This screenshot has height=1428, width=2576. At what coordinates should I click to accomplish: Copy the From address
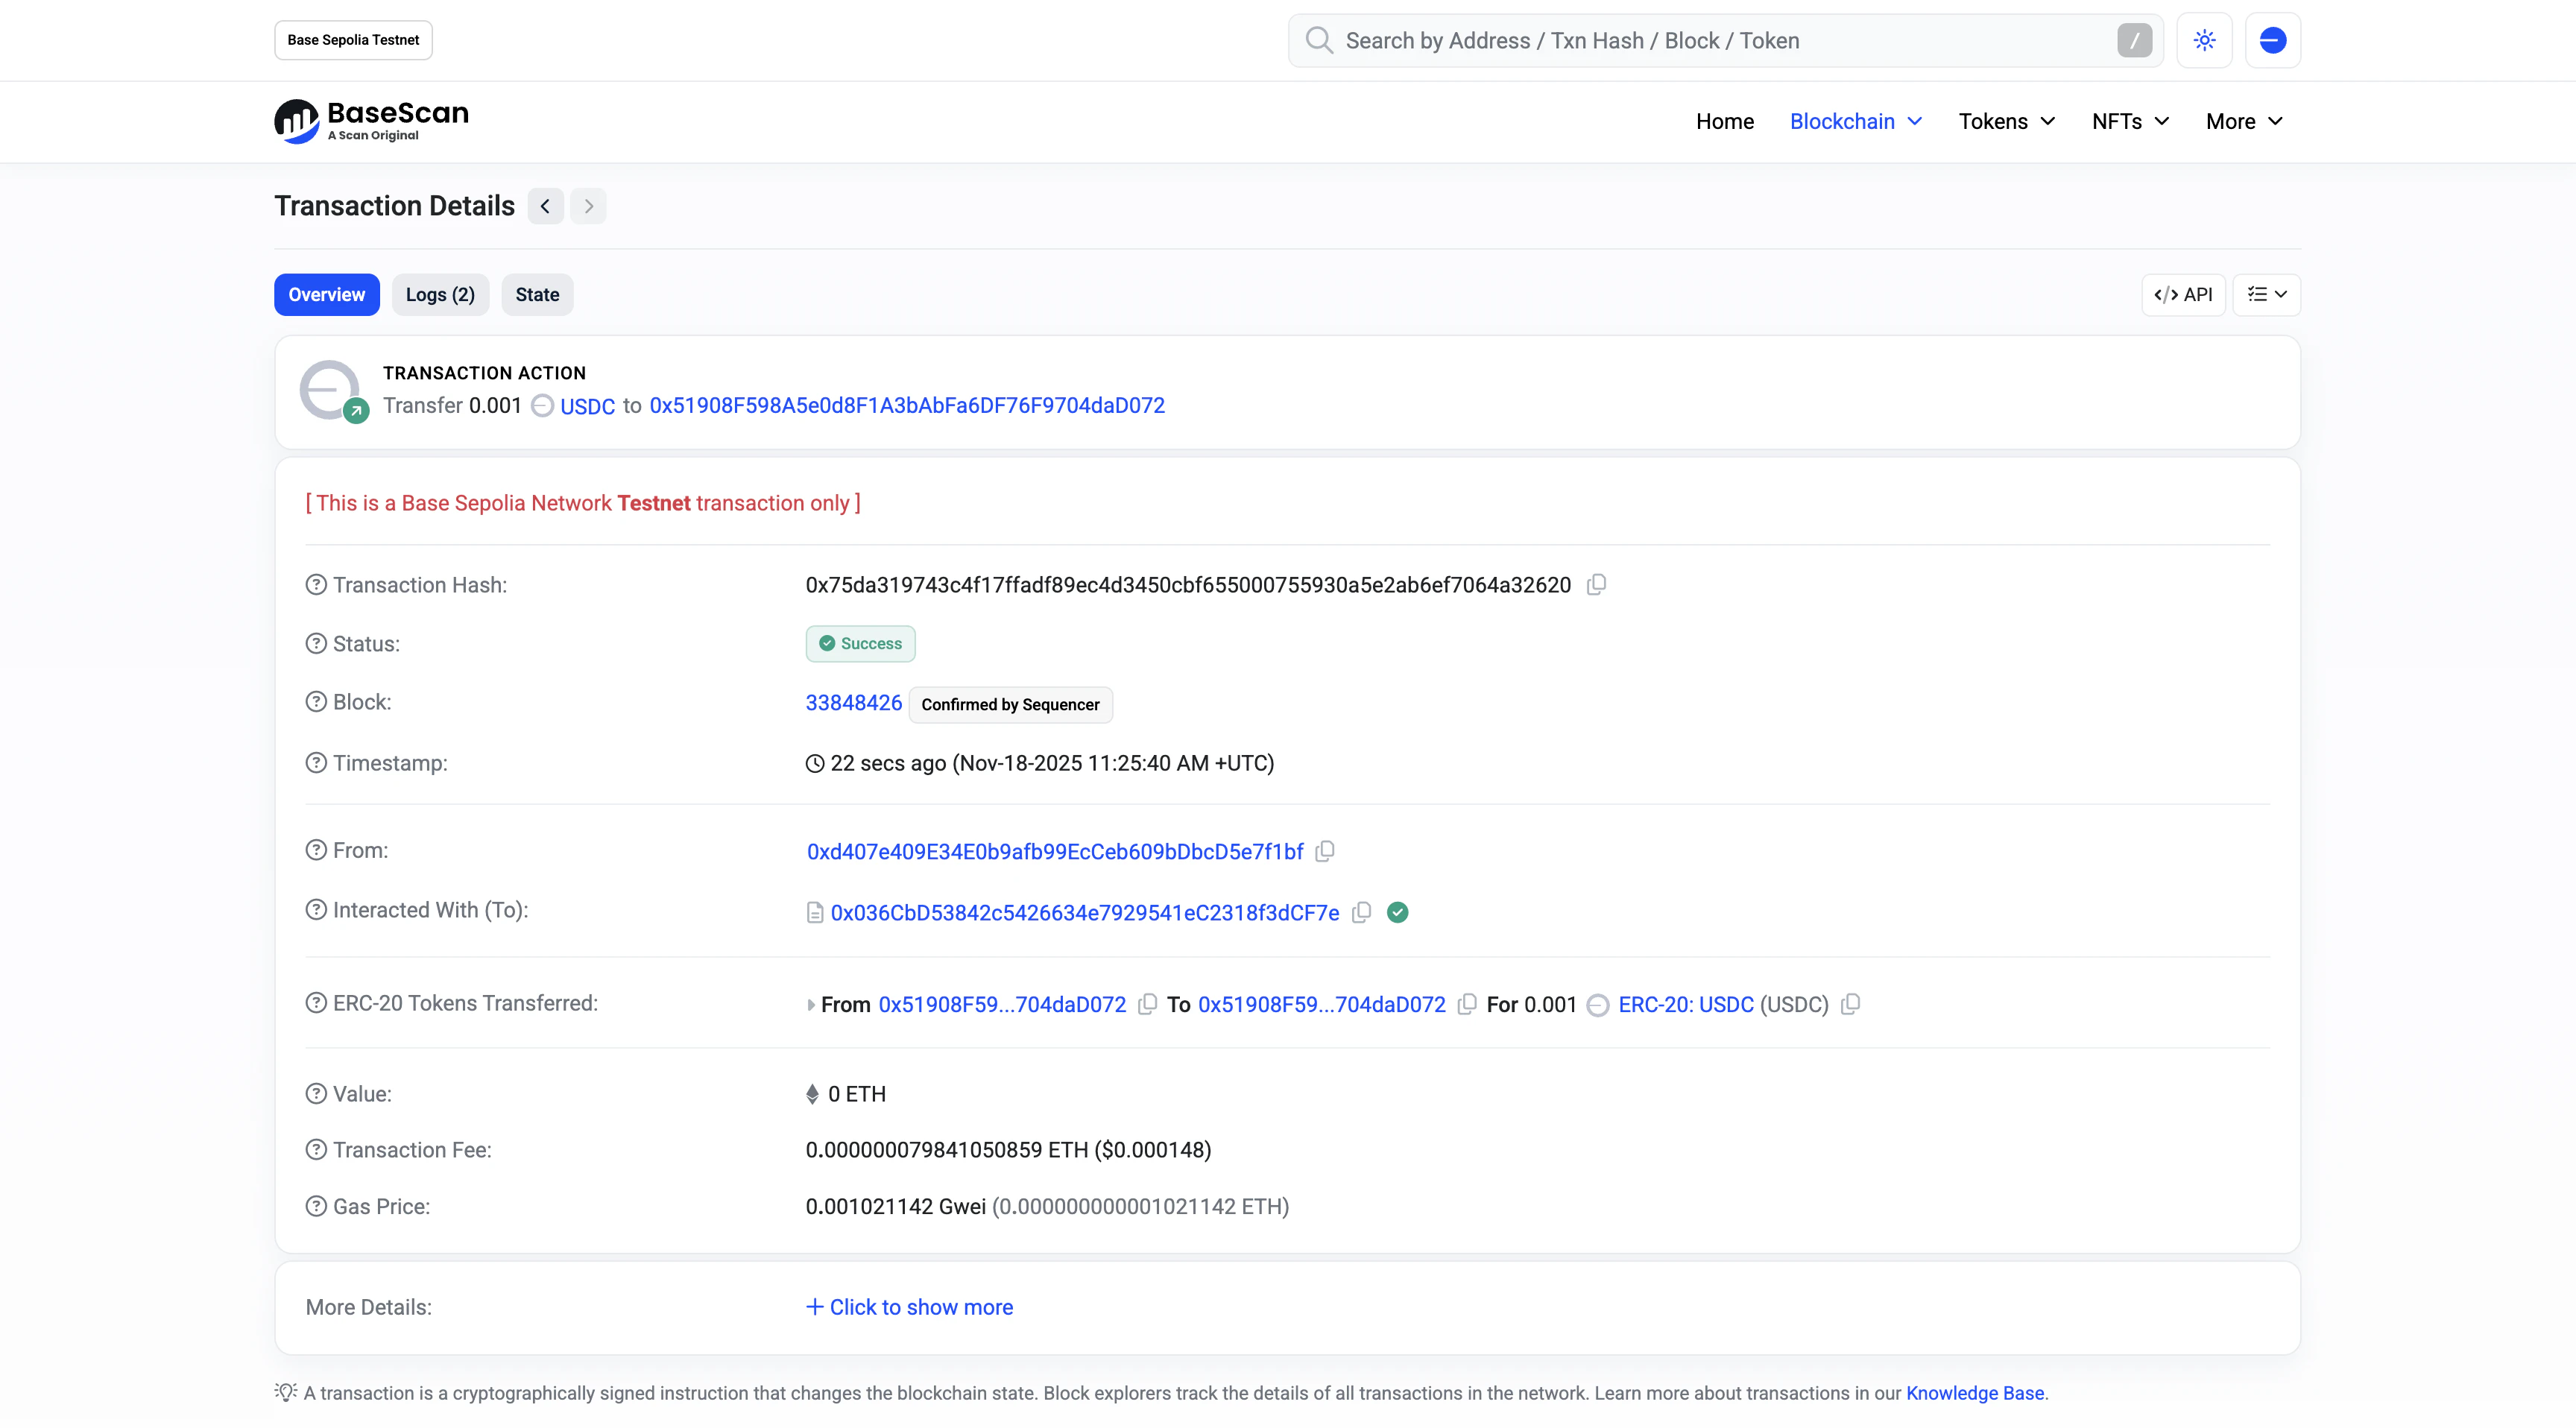click(x=1324, y=851)
